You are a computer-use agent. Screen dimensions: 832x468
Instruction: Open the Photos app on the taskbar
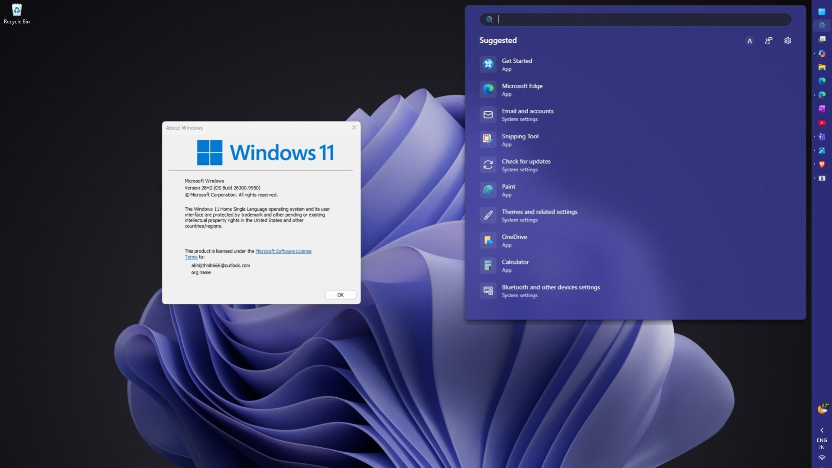(x=822, y=150)
